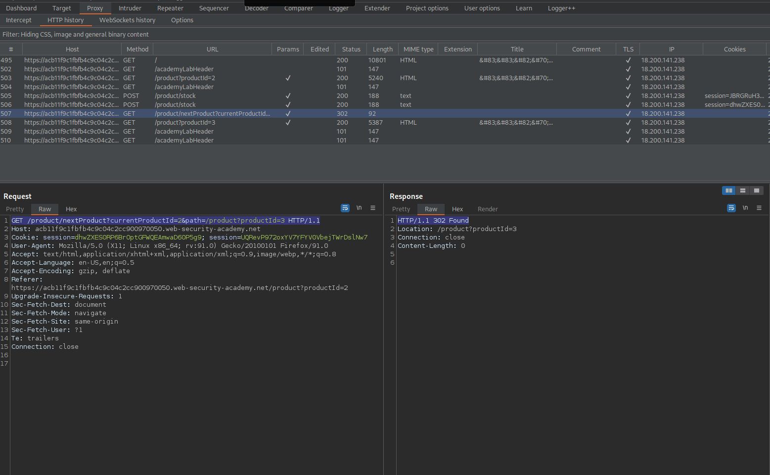Open the Intruder tab

click(130, 8)
